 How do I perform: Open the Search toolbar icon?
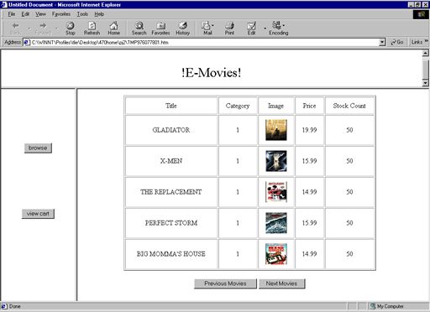[x=139, y=29]
